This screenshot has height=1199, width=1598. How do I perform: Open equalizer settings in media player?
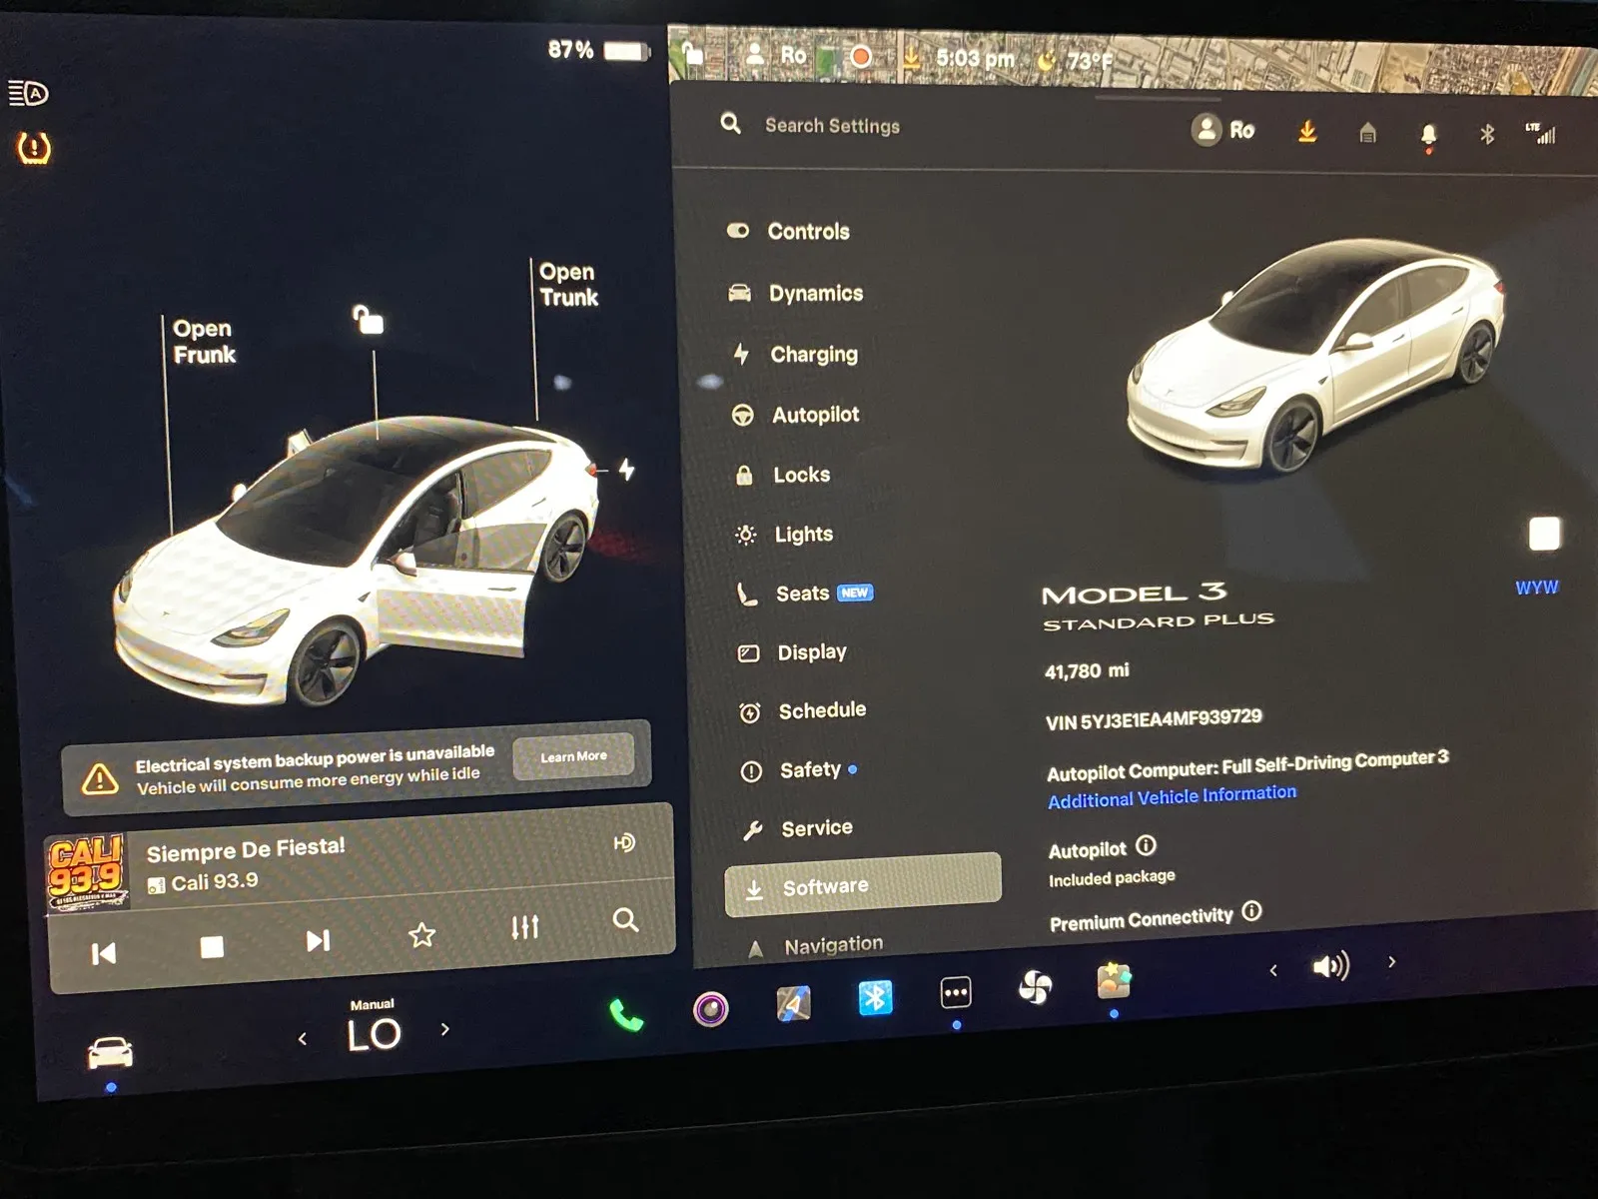click(x=524, y=927)
